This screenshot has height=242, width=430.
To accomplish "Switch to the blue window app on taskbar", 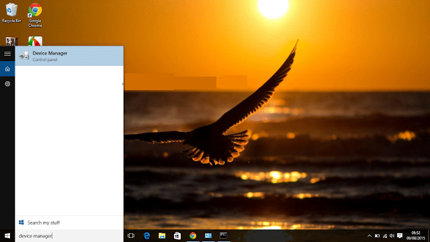I will tap(208, 236).
